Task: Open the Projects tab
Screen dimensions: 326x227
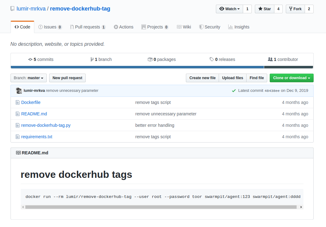Action: pyautogui.click(x=155, y=27)
